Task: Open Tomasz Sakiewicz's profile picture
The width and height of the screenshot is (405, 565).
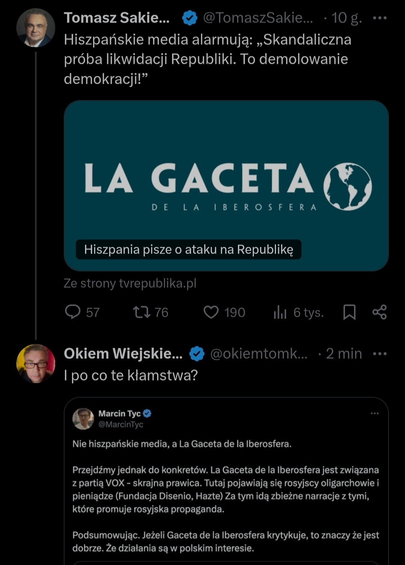Action: coord(36,27)
